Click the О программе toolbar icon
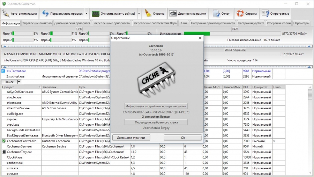This screenshot has height=177, width=314. pos(266,14)
